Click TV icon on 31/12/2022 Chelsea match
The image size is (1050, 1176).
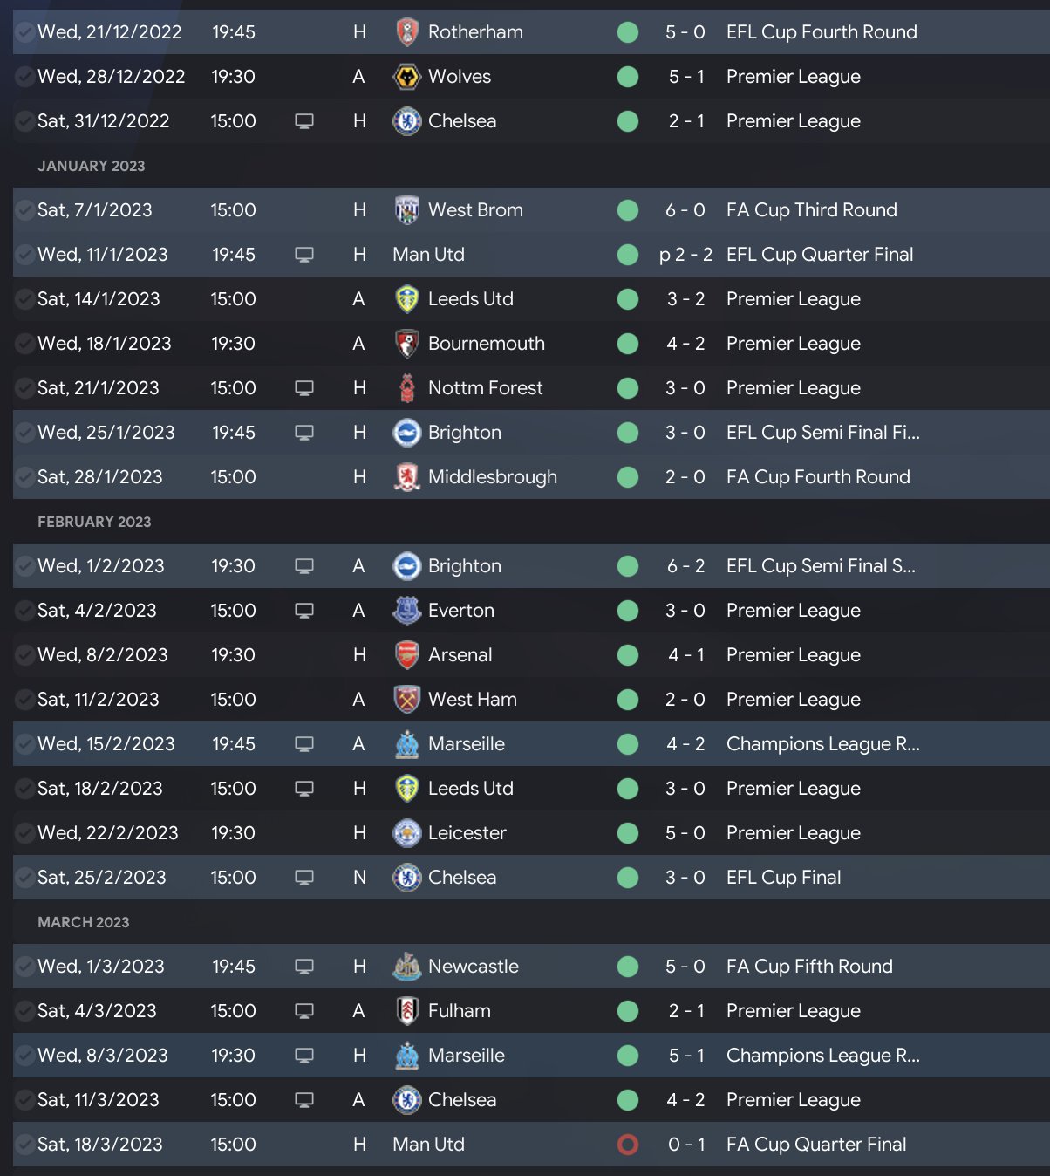[304, 121]
